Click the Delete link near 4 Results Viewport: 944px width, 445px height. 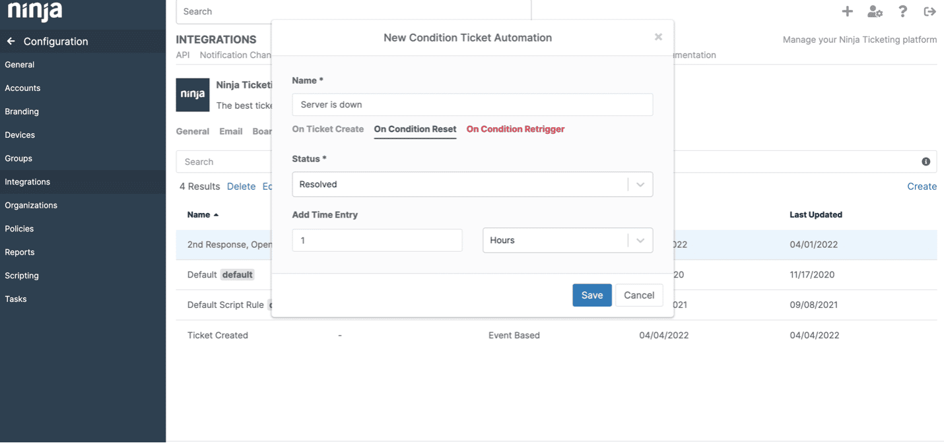click(x=241, y=186)
